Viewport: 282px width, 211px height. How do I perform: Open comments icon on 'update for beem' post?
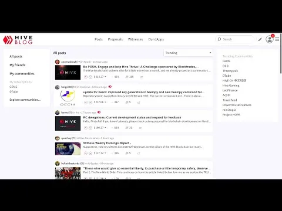(127, 102)
